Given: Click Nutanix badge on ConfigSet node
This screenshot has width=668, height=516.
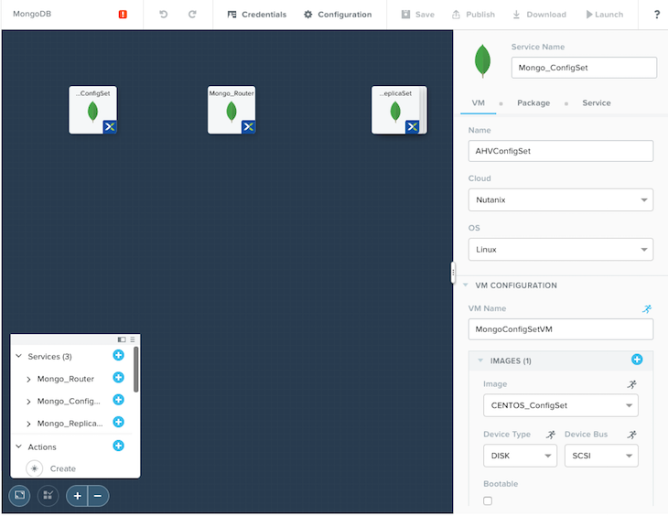Looking at the screenshot, I should (x=110, y=126).
